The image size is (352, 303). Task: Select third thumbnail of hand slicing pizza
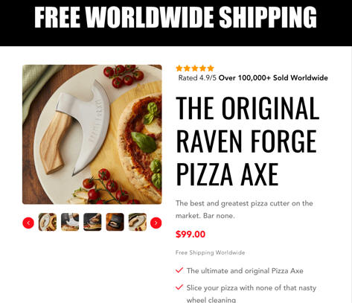pyautogui.click(x=92, y=222)
